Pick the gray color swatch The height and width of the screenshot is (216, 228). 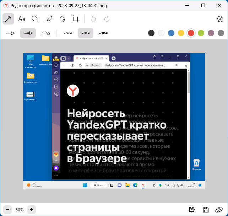point(221,33)
